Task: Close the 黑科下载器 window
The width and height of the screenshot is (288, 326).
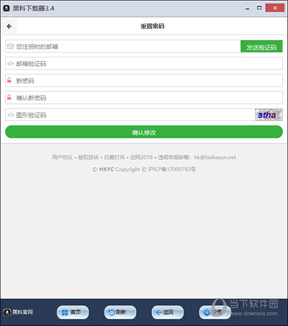Action: [275, 8]
